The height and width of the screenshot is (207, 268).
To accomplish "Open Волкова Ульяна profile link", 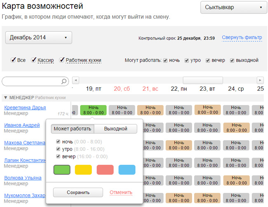I will pos(23,178).
